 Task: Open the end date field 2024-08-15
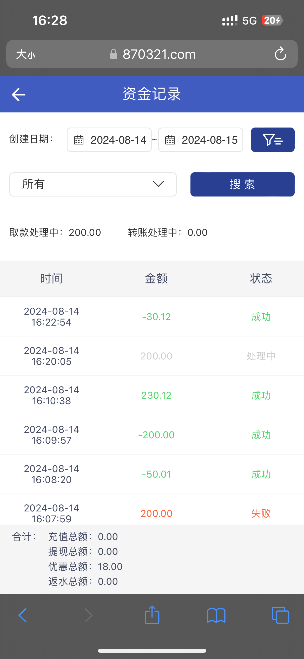pos(209,140)
